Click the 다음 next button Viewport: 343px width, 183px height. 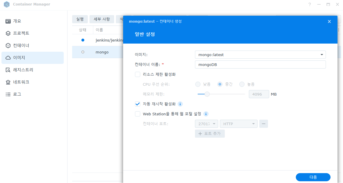click(313, 177)
